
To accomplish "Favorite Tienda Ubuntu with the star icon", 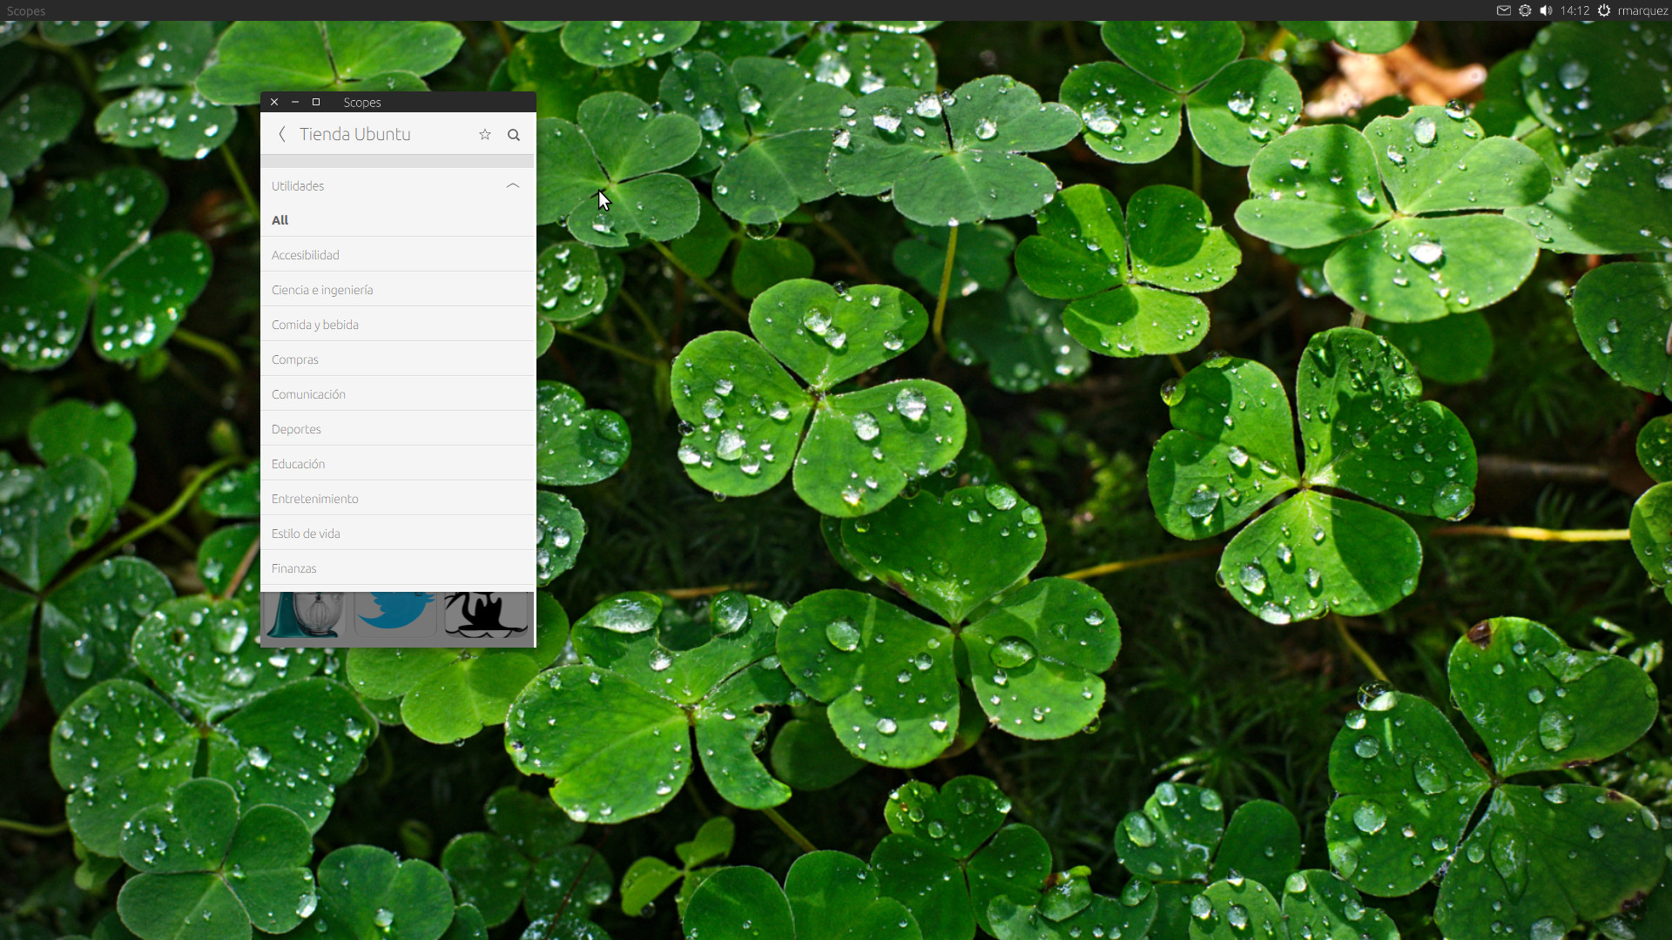I will (x=485, y=134).
